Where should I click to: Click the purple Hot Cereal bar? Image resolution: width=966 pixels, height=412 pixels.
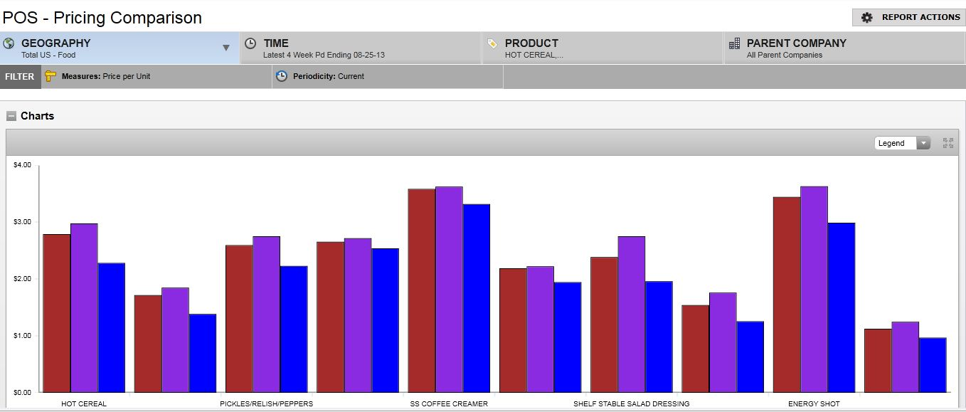pos(84,307)
